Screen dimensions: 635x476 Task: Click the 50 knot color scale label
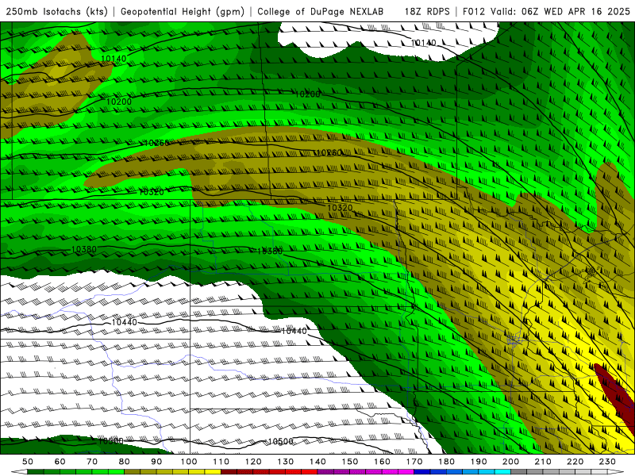pos(28,462)
